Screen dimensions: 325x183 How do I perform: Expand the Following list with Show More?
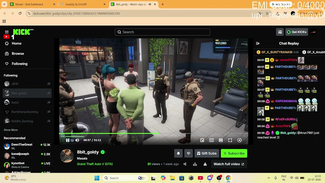coord(11,130)
